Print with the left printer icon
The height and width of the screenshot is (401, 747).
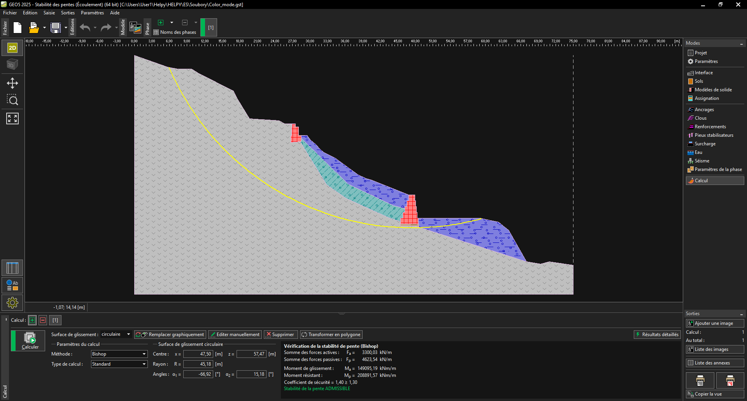click(x=700, y=380)
